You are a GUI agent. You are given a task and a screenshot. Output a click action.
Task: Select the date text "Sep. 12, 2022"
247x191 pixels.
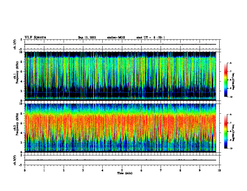[87, 37]
